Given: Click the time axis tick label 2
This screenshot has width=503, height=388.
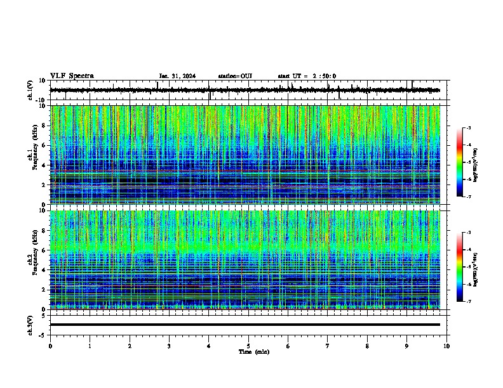Looking at the screenshot, I should click(130, 346).
